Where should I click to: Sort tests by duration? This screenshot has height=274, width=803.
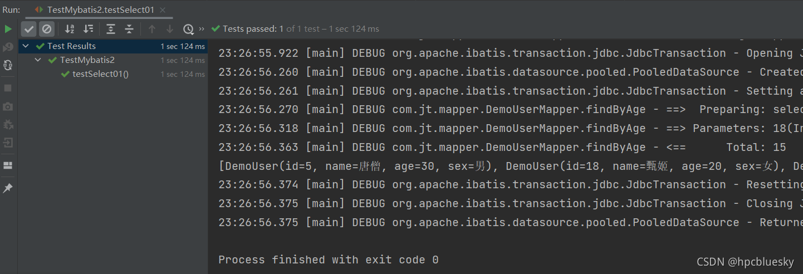point(88,29)
